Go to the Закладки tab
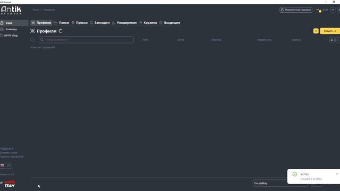340x191 pixels. (x=99, y=23)
